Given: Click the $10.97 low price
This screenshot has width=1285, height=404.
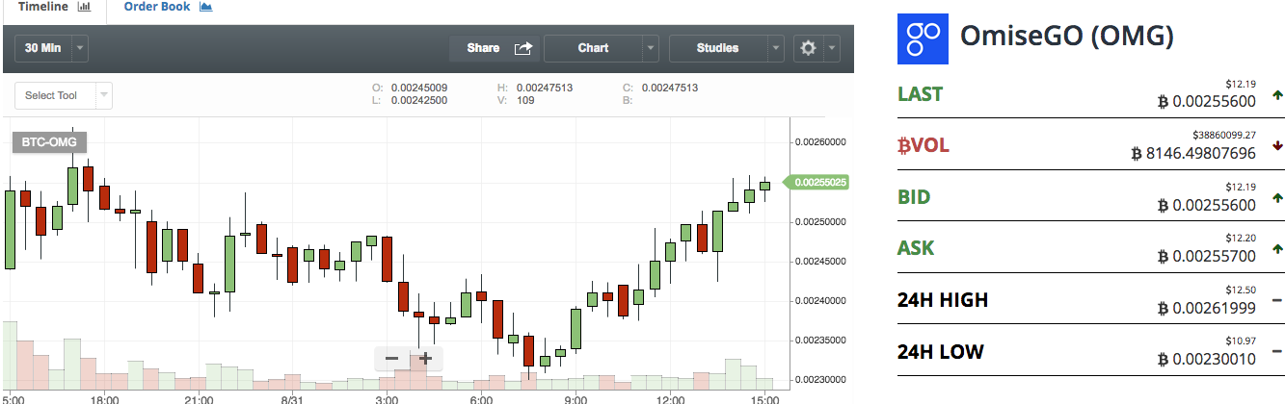Looking at the screenshot, I should [1242, 341].
